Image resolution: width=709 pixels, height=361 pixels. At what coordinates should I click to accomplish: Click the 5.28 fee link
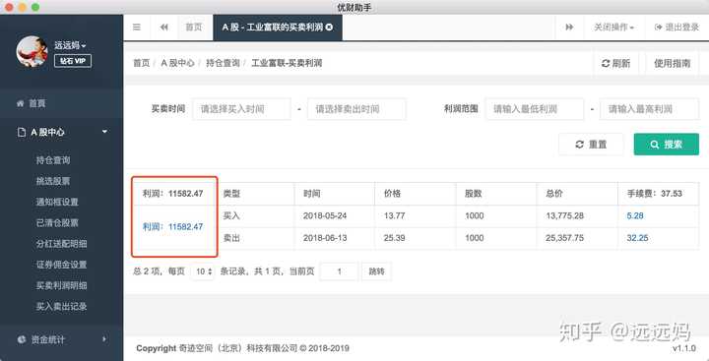coord(635,216)
